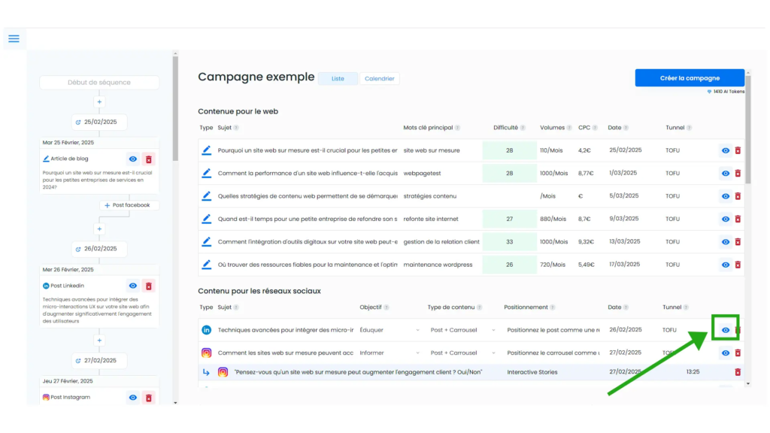Viewport: 770px width, 433px height.
Task: Delete Post LinkedIn card in sequence
Action: [x=148, y=286]
